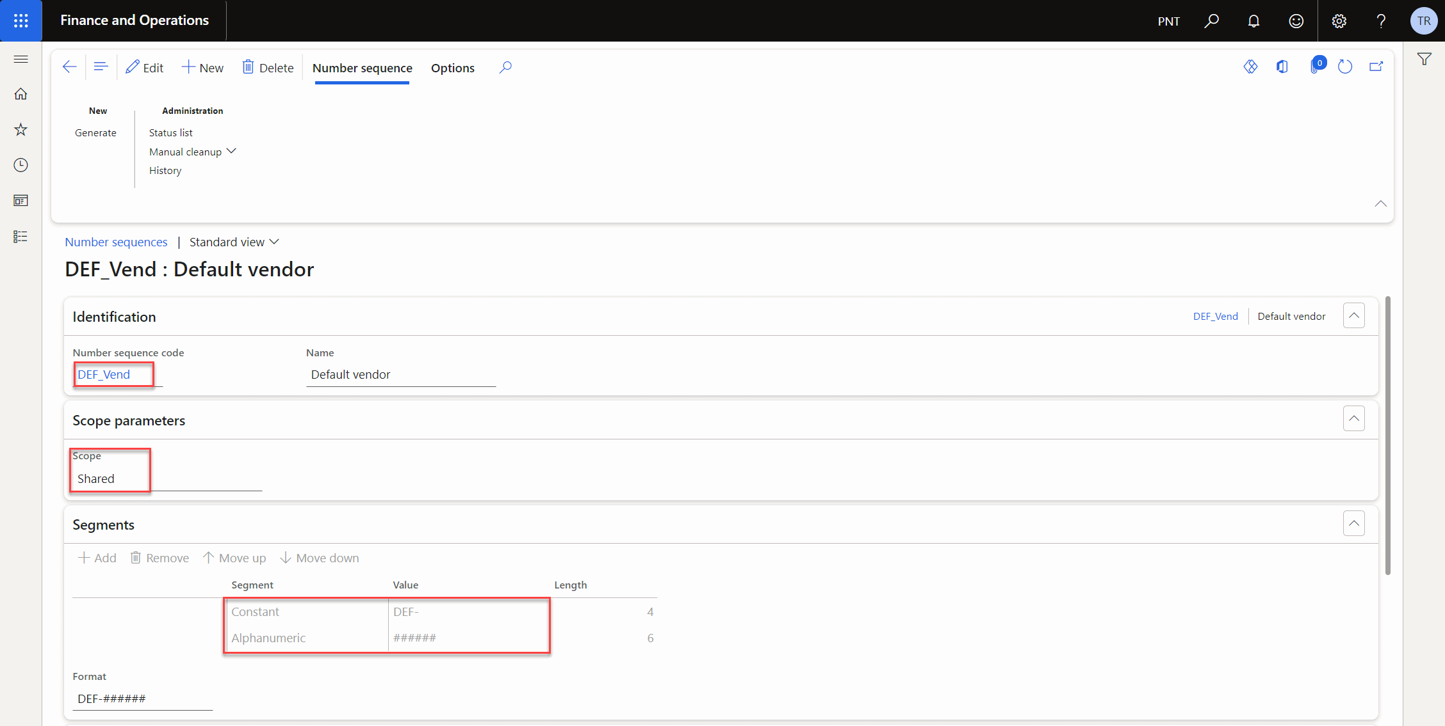Open History under Administration
1445x726 pixels.
(165, 170)
